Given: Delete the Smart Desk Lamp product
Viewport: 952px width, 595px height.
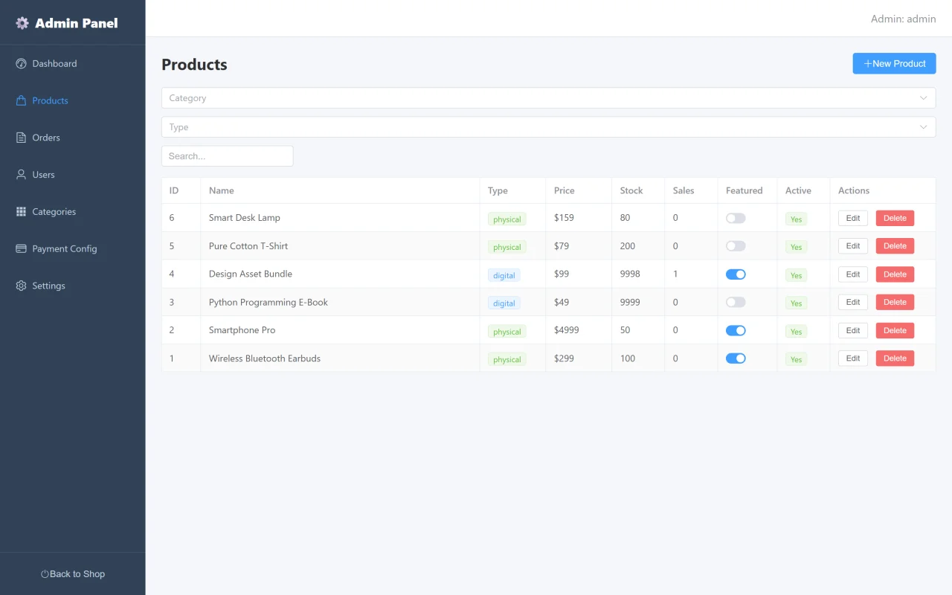Looking at the screenshot, I should [895, 218].
